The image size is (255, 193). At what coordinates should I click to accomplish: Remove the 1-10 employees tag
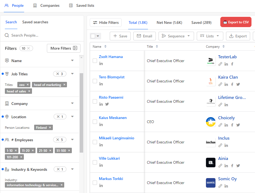pos(16,150)
